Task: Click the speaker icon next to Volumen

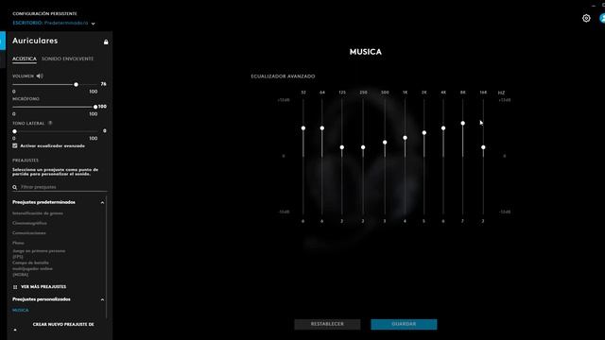Action: (40, 76)
